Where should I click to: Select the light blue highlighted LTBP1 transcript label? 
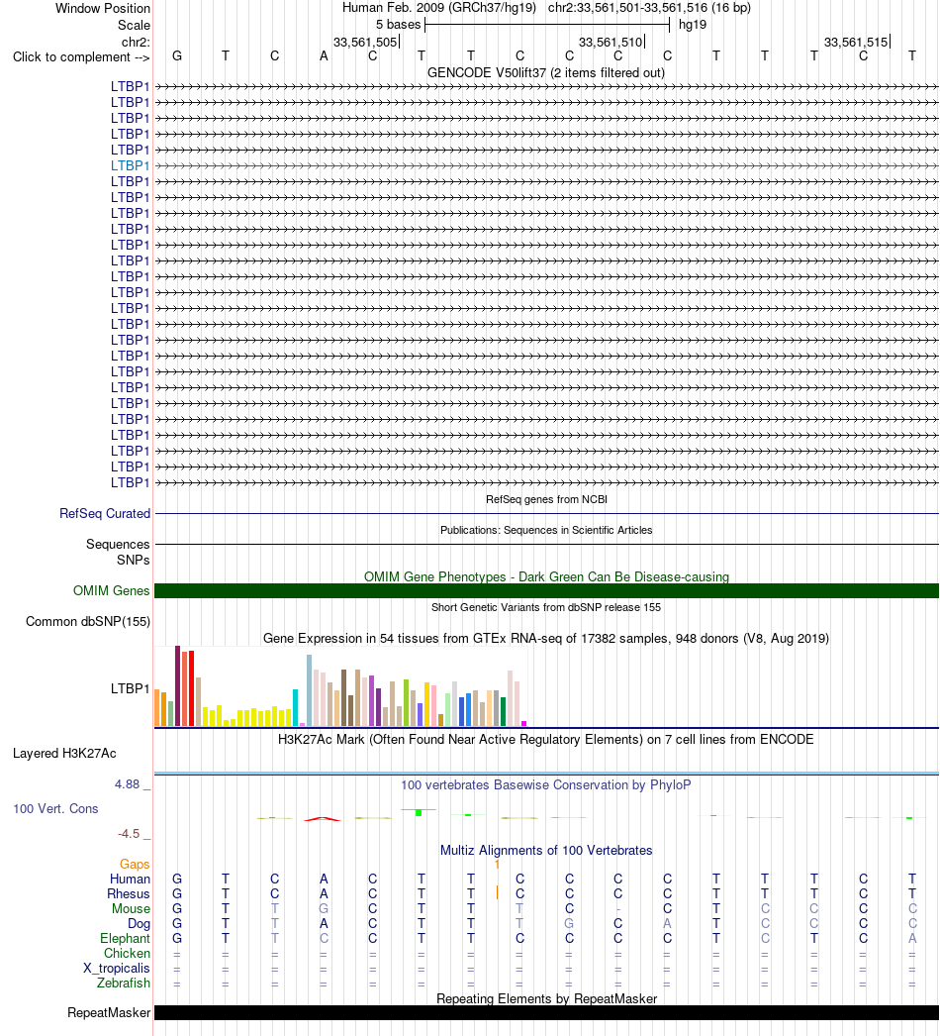coord(130,165)
